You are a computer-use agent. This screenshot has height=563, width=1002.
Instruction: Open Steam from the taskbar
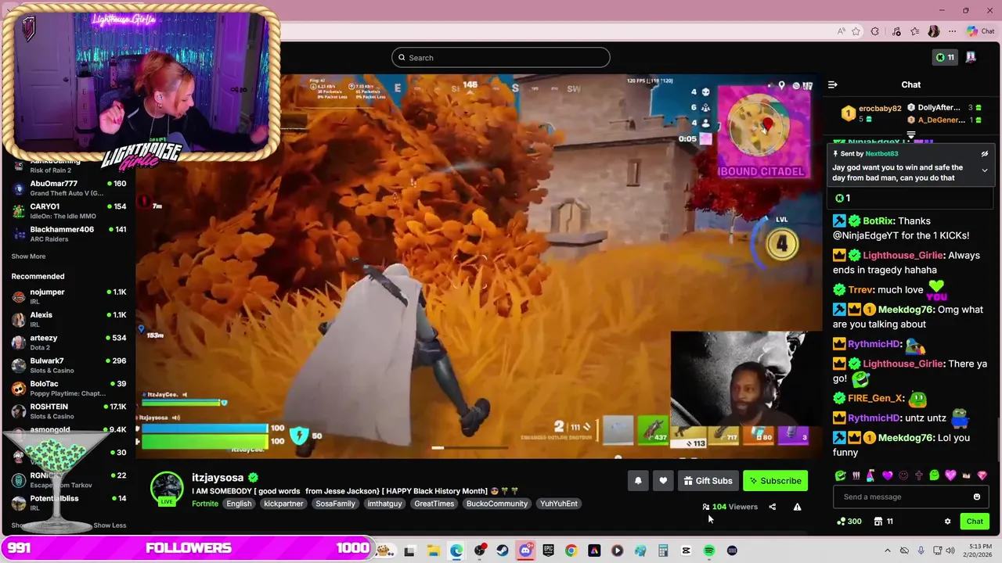503,550
